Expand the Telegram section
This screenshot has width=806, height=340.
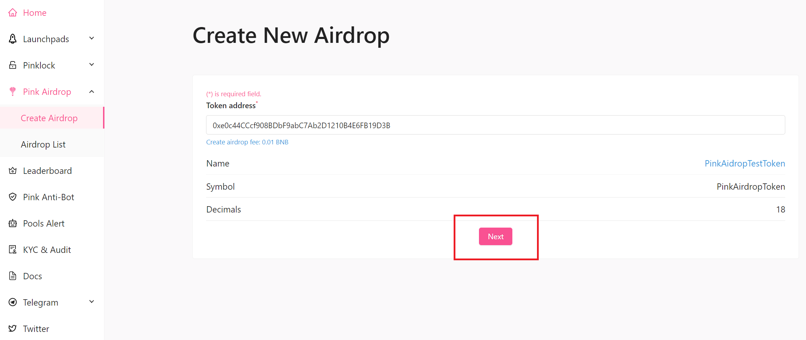coord(91,301)
